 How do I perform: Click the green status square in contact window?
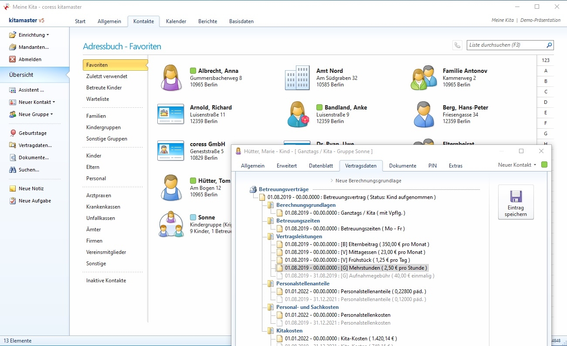coord(543,165)
